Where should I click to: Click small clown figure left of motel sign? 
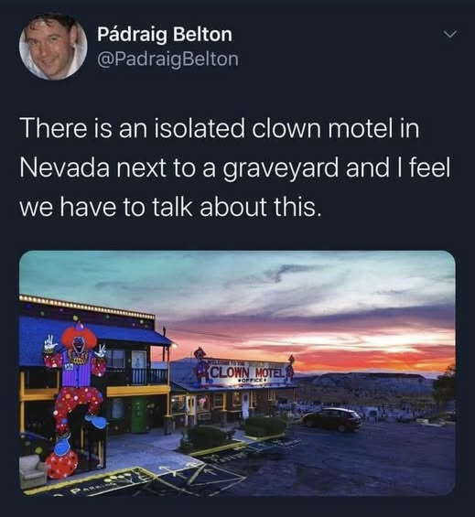[x=200, y=364]
